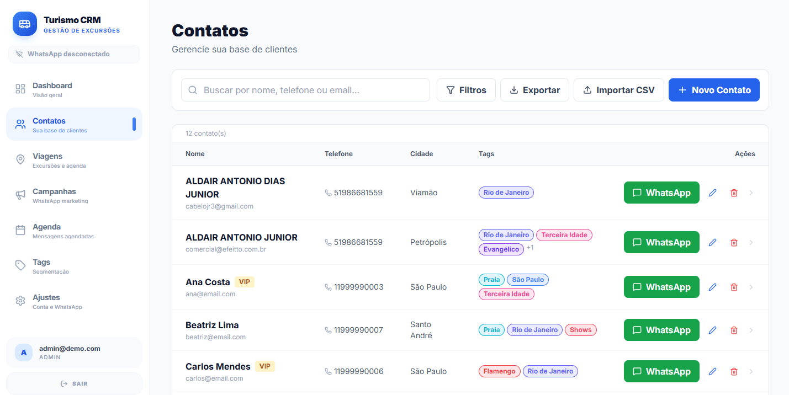789x395 pixels.
Task: Open Ajustes via the gear icon
Action: (x=20, y=300)
